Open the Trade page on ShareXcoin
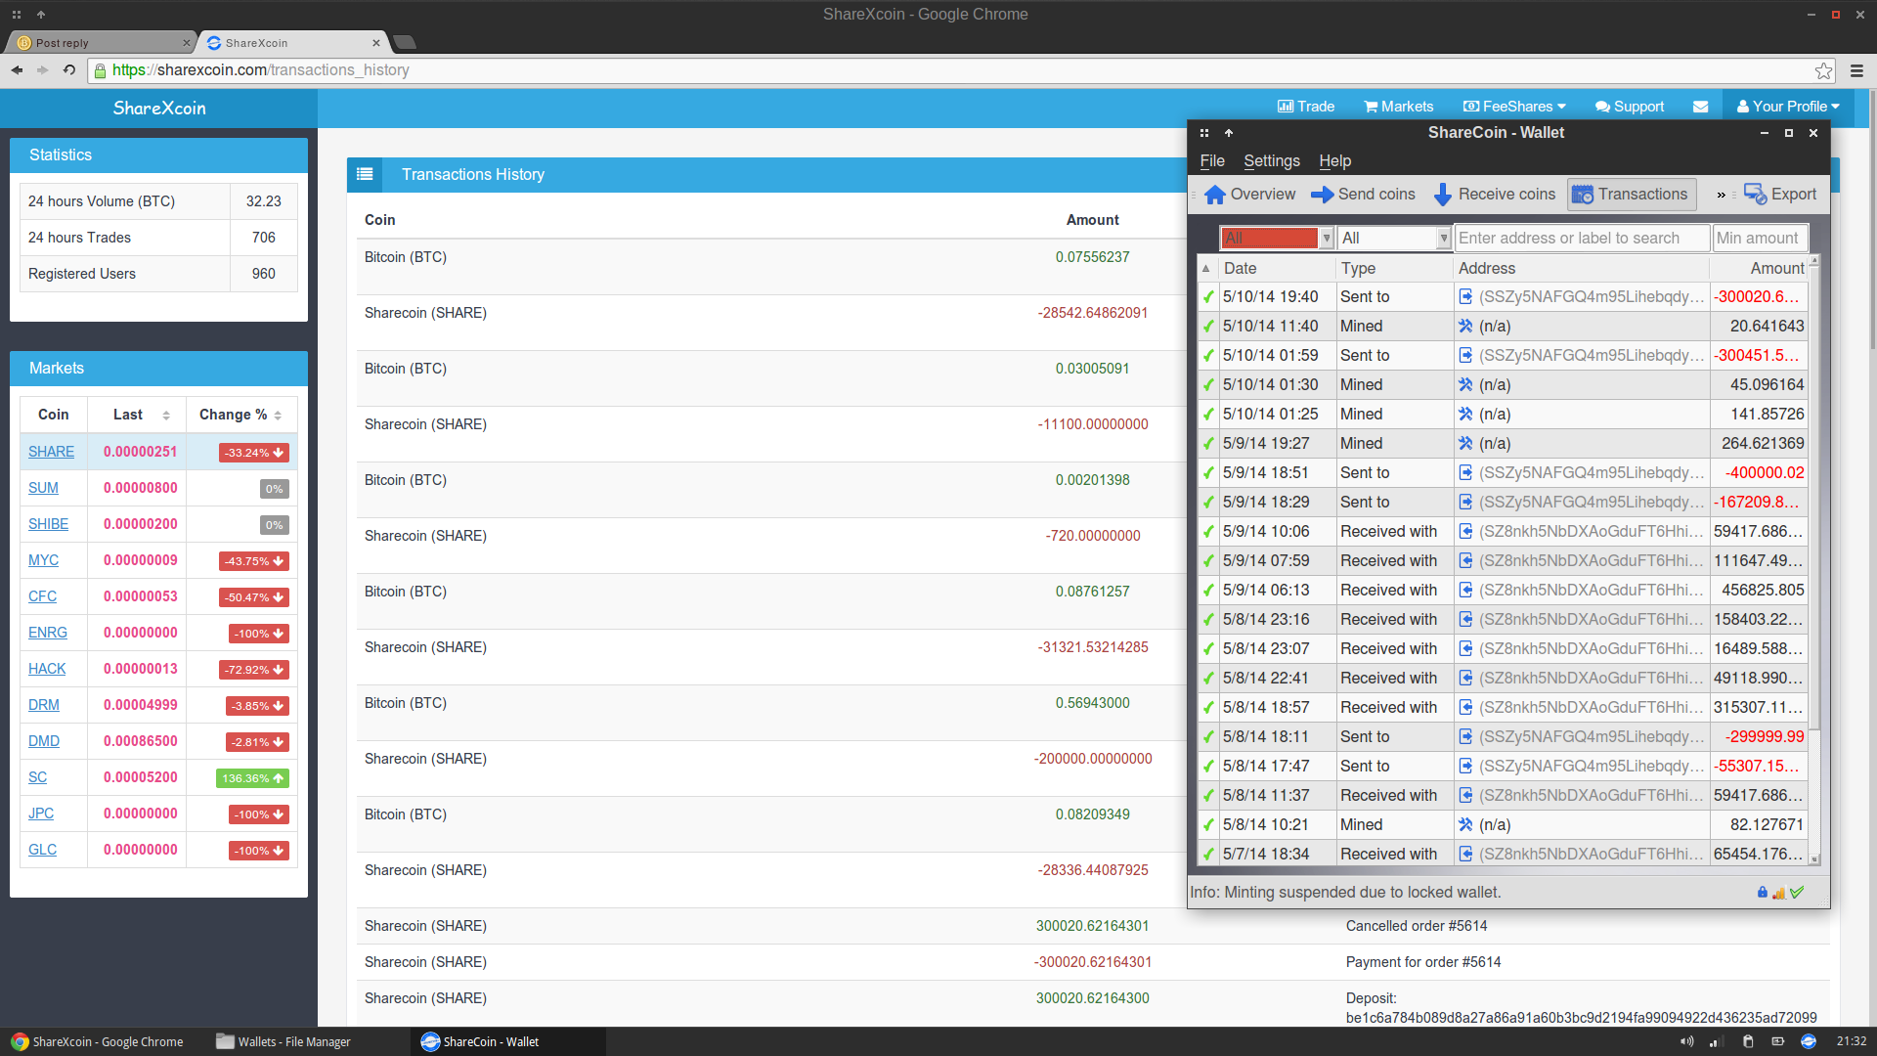The width and height of the screenshot is (1877, 1056). tap(1305, 107)
